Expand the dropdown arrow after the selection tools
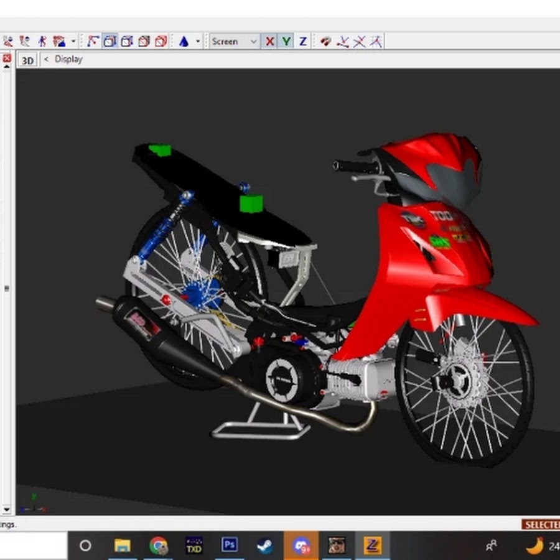 click(x=73, y=42)
